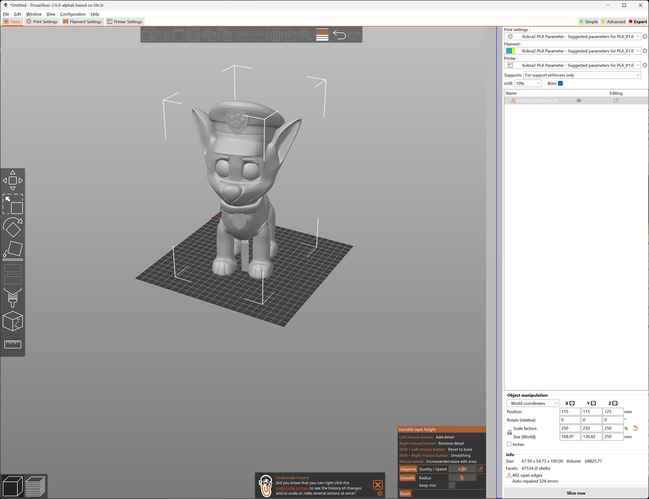This screenshot has height=499, width=649.
Task: Toggle object visibility eye icon
Action: click(x=579, y=101)
